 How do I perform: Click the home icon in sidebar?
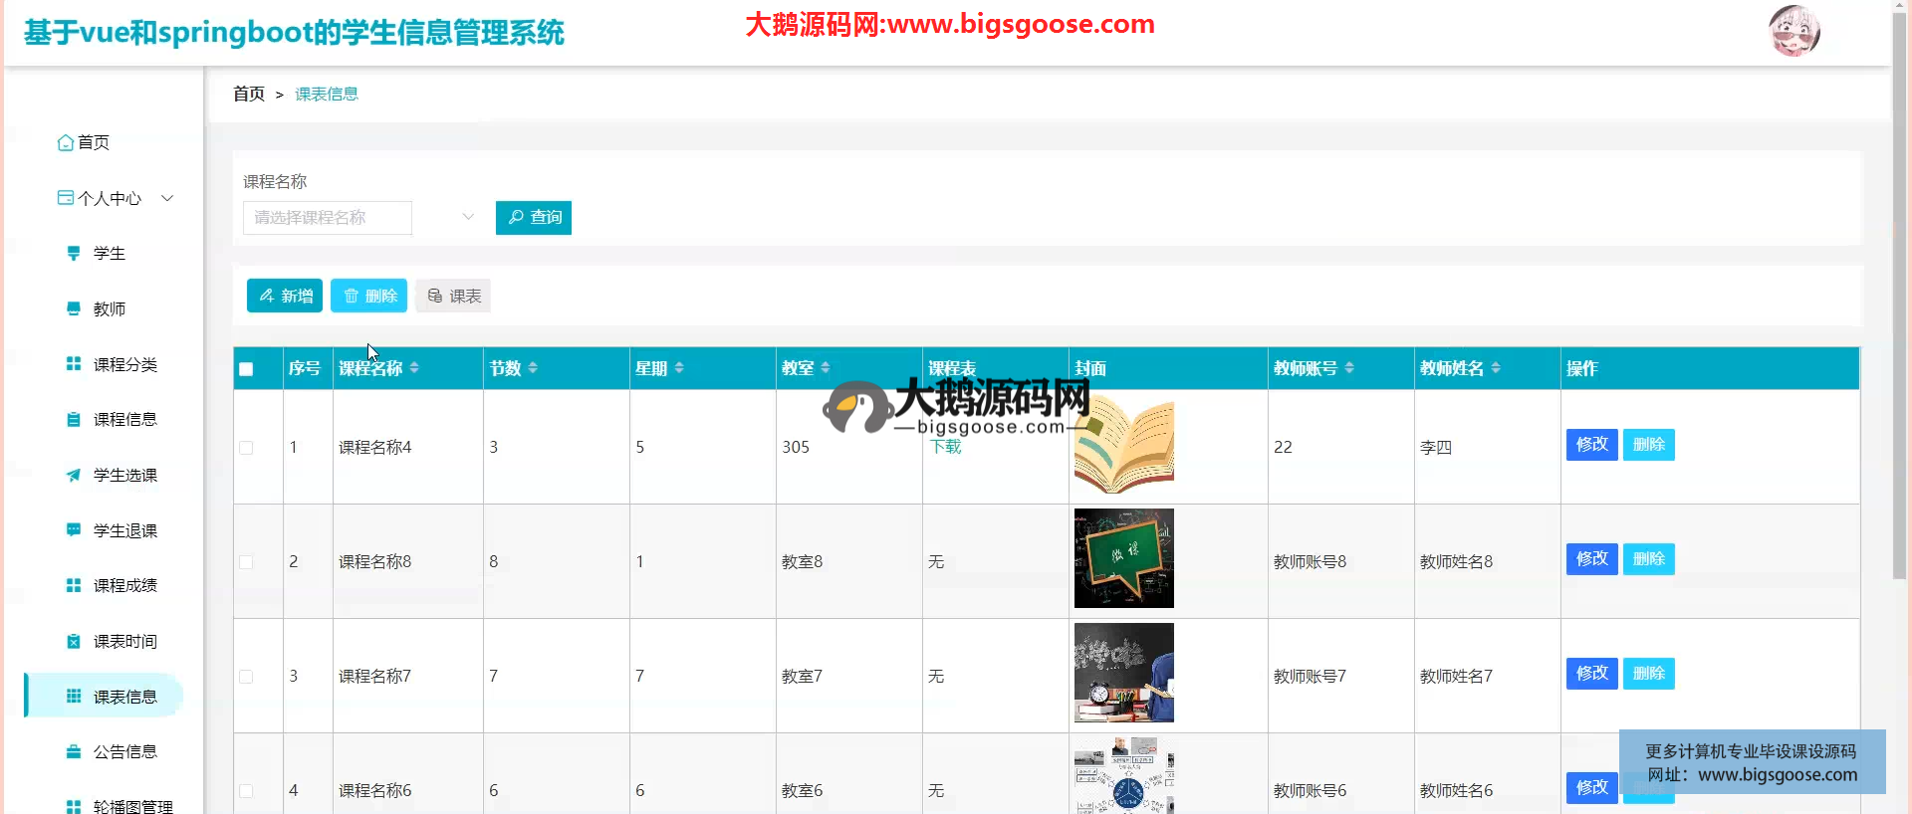[x=66, y=143]
